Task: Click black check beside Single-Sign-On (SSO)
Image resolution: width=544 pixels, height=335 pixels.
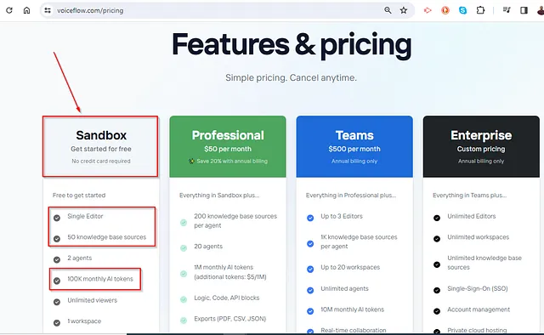Action: 437,290
